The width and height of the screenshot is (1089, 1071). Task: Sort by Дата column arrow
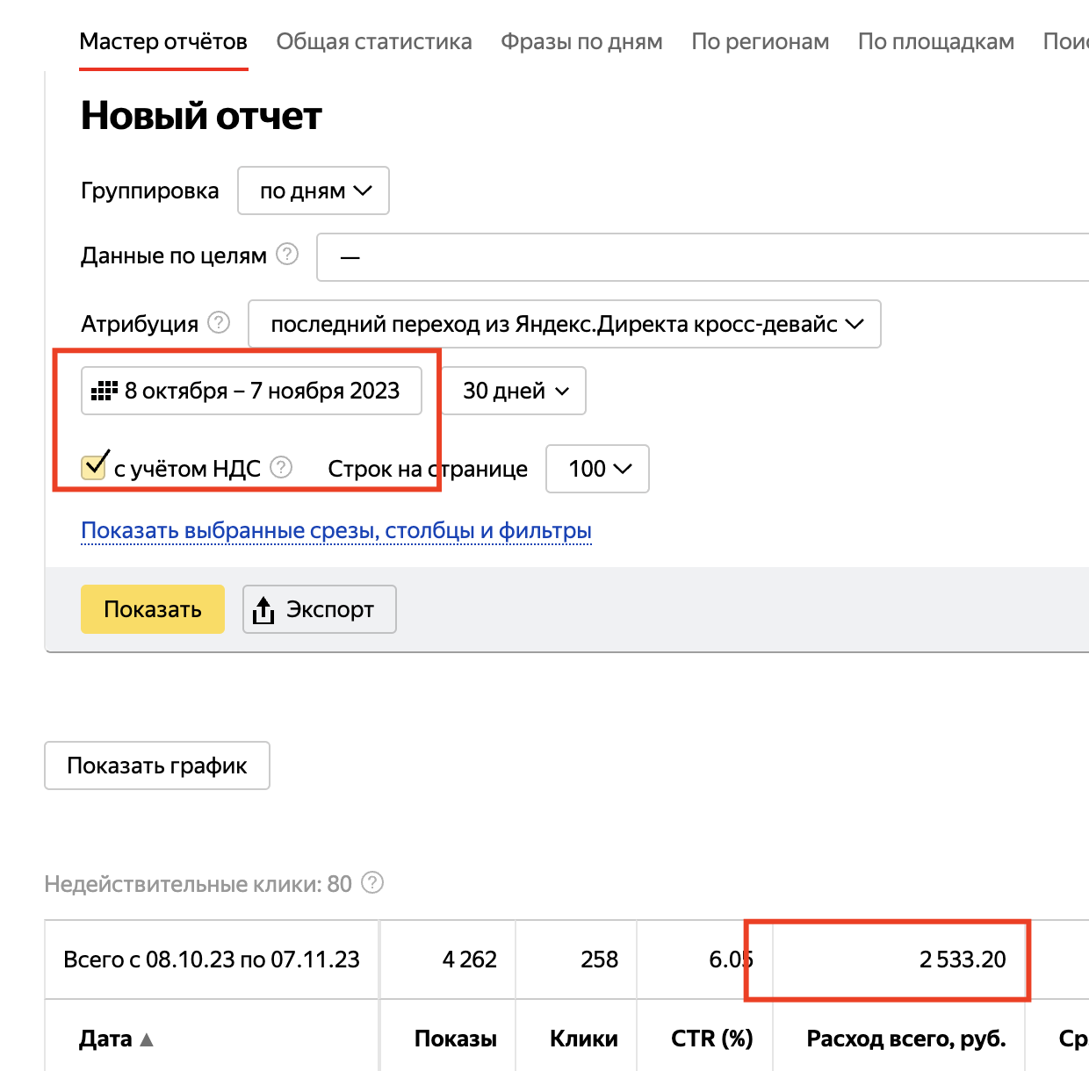pos(147,1039)
